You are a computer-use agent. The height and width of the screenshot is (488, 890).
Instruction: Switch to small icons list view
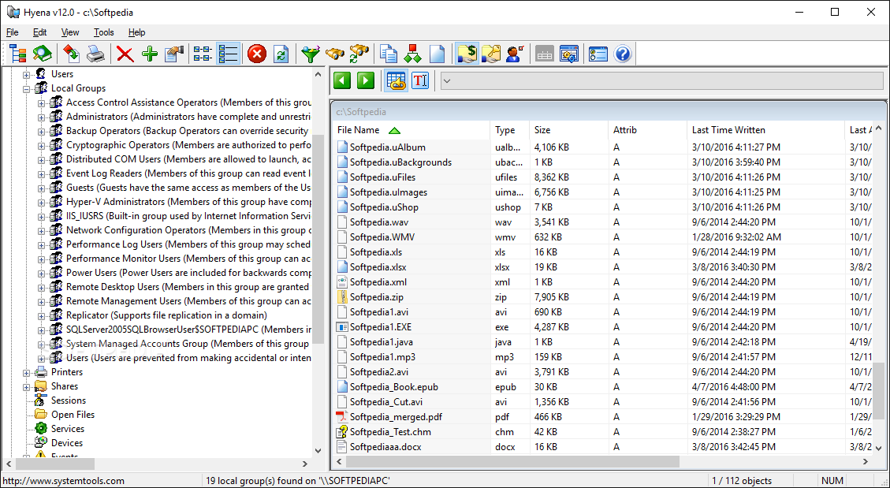pos(203,54)
